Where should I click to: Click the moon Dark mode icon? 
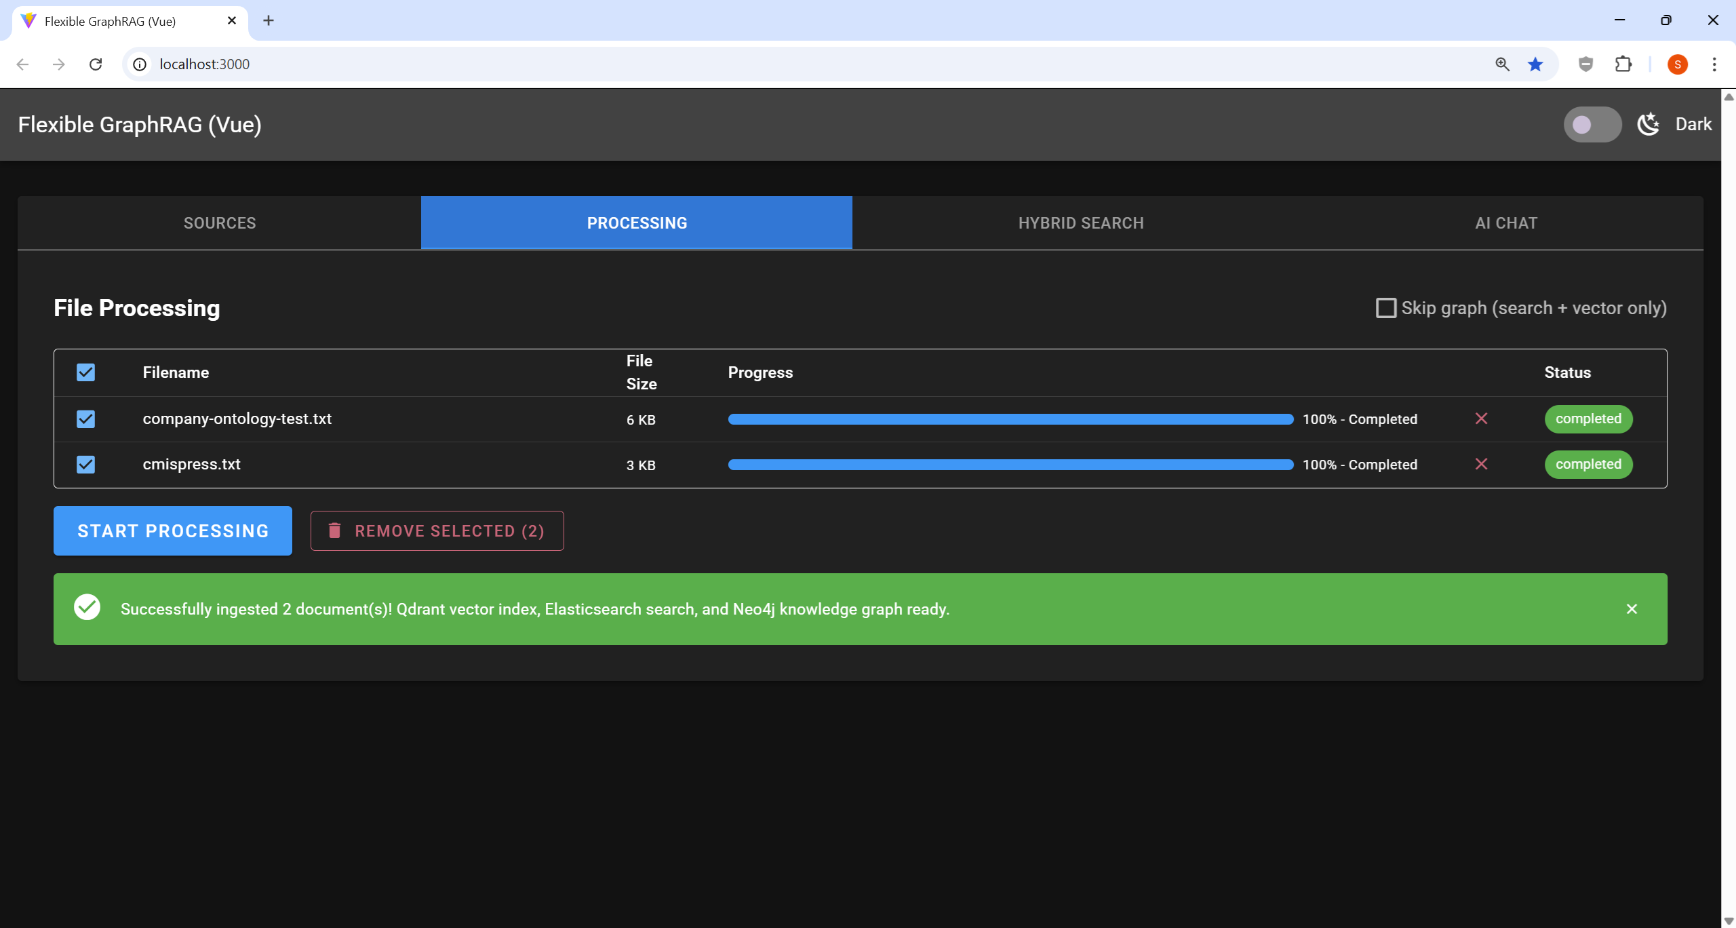tap(1649, 124)
